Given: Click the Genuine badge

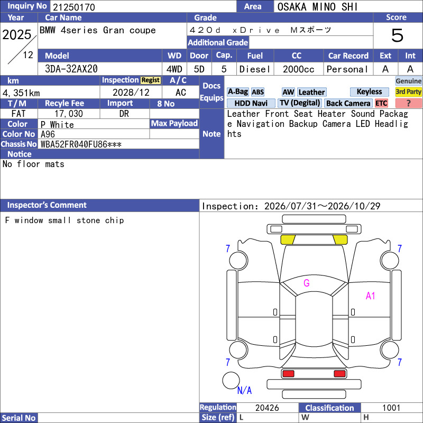Looking at the screenshot, I should click(x=408, y=81).
